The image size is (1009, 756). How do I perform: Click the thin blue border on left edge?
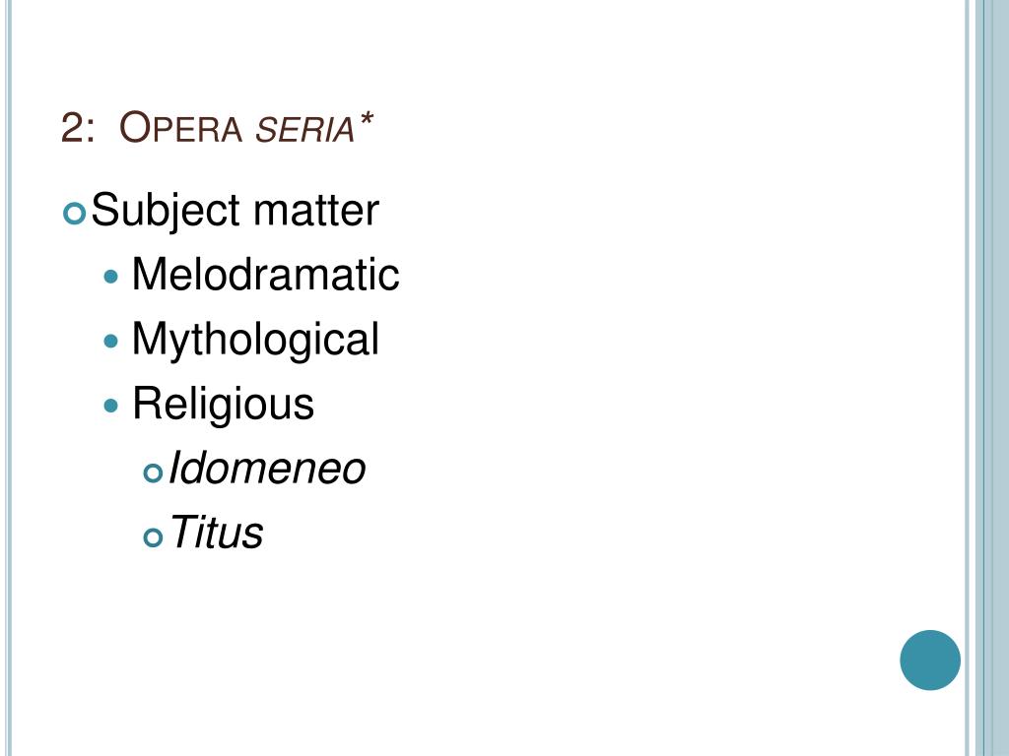point(8,378)
